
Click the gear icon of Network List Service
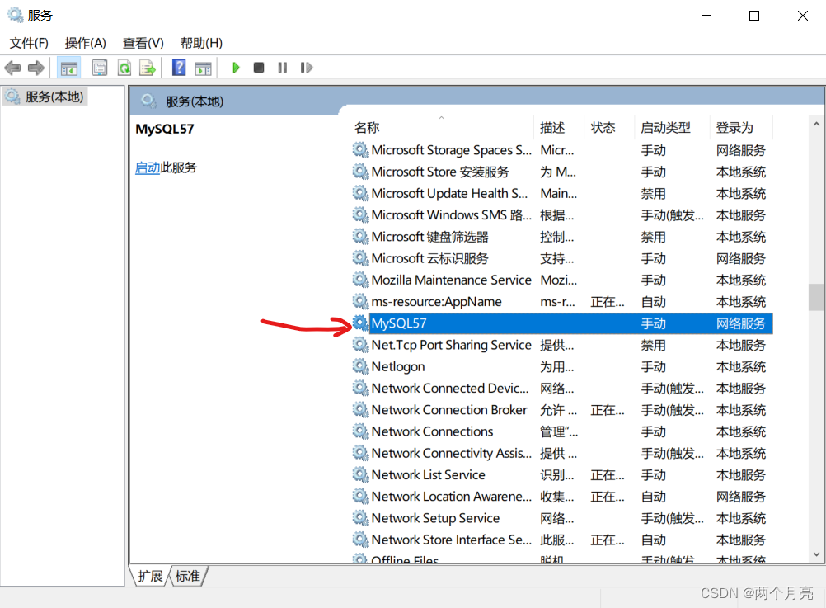click(360, 474)
